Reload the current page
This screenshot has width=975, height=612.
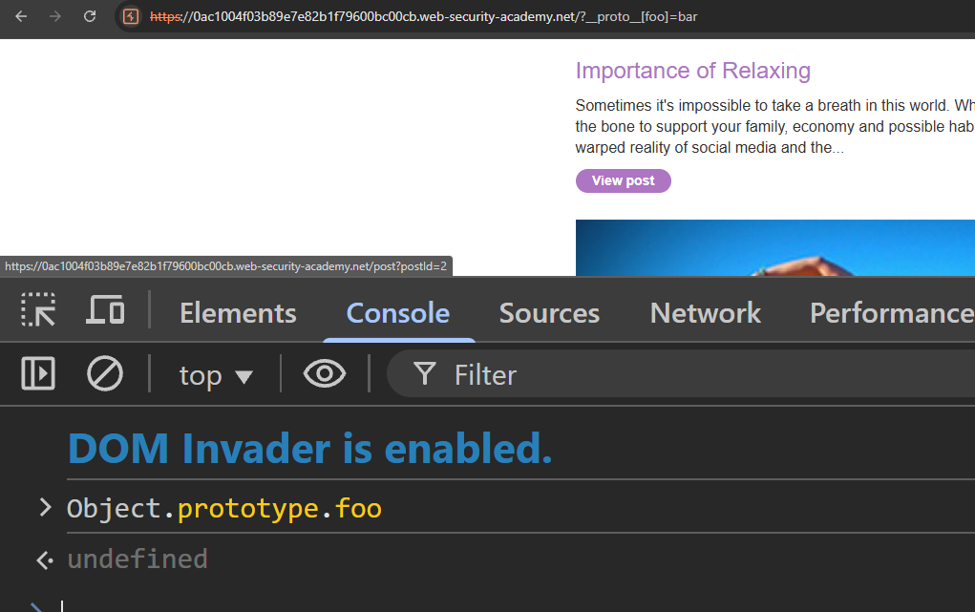(x=90, y=16)
